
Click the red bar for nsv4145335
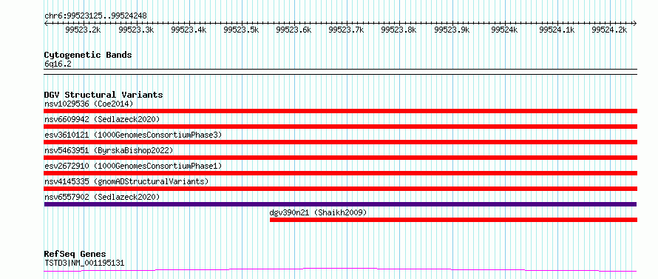pos(340,189)
